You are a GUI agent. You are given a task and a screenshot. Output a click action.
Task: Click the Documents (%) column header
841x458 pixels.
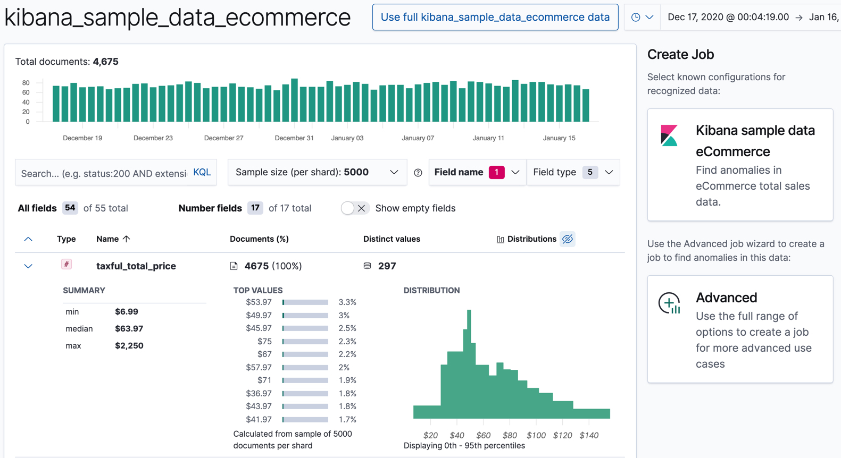pyautogui.click(x=259, y=239)
